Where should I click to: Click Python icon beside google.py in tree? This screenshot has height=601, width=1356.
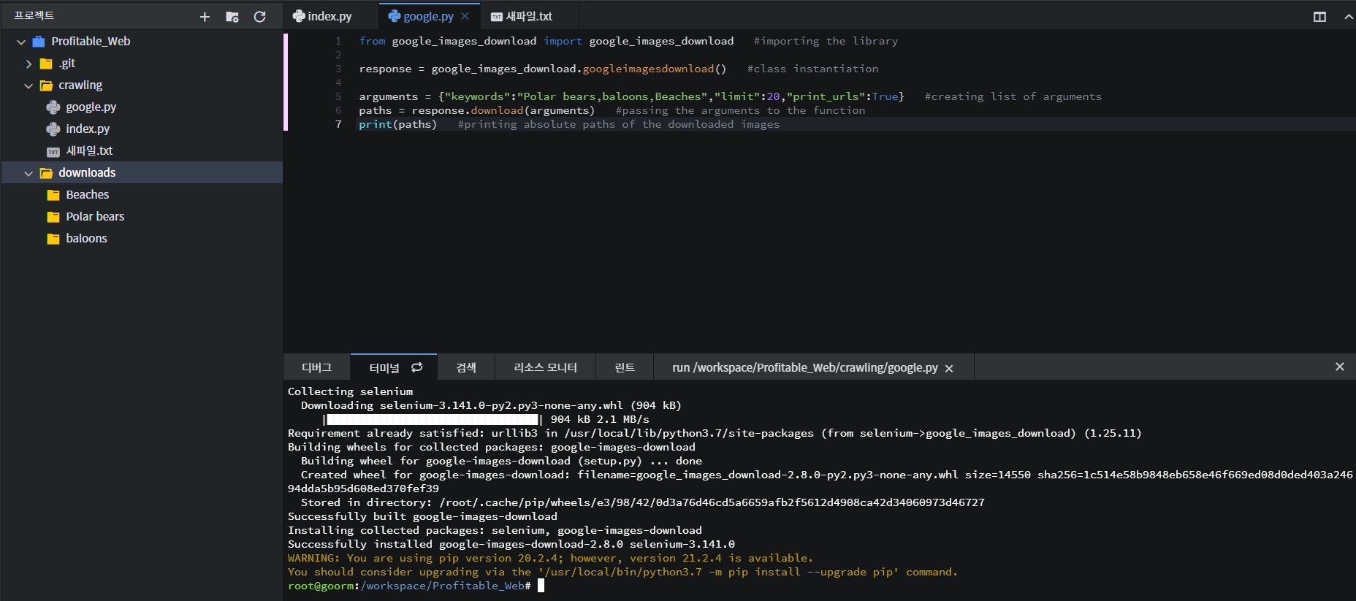click(53, 107)
